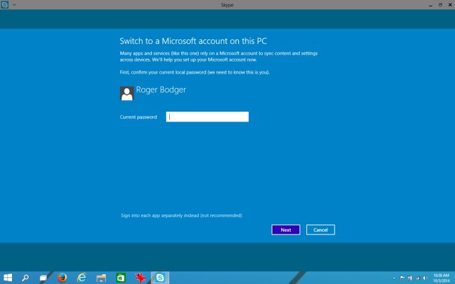Screen dimensions: 455x284
Task: Open the signal bars network tray icon
Action: click(418, 278)
